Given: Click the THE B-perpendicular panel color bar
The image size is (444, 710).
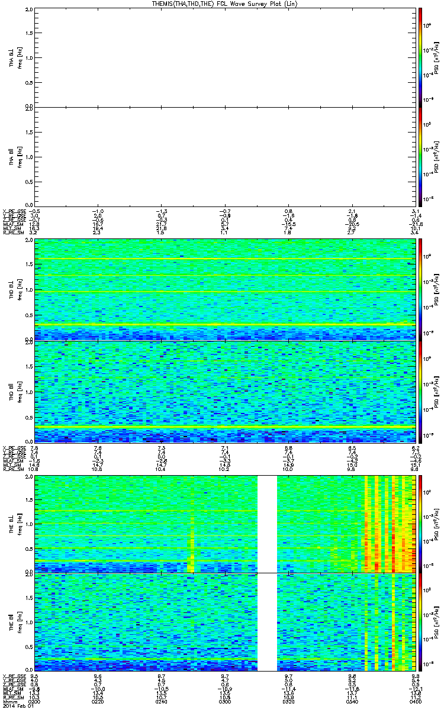Looking at the screenshot, I should point(420,523).
